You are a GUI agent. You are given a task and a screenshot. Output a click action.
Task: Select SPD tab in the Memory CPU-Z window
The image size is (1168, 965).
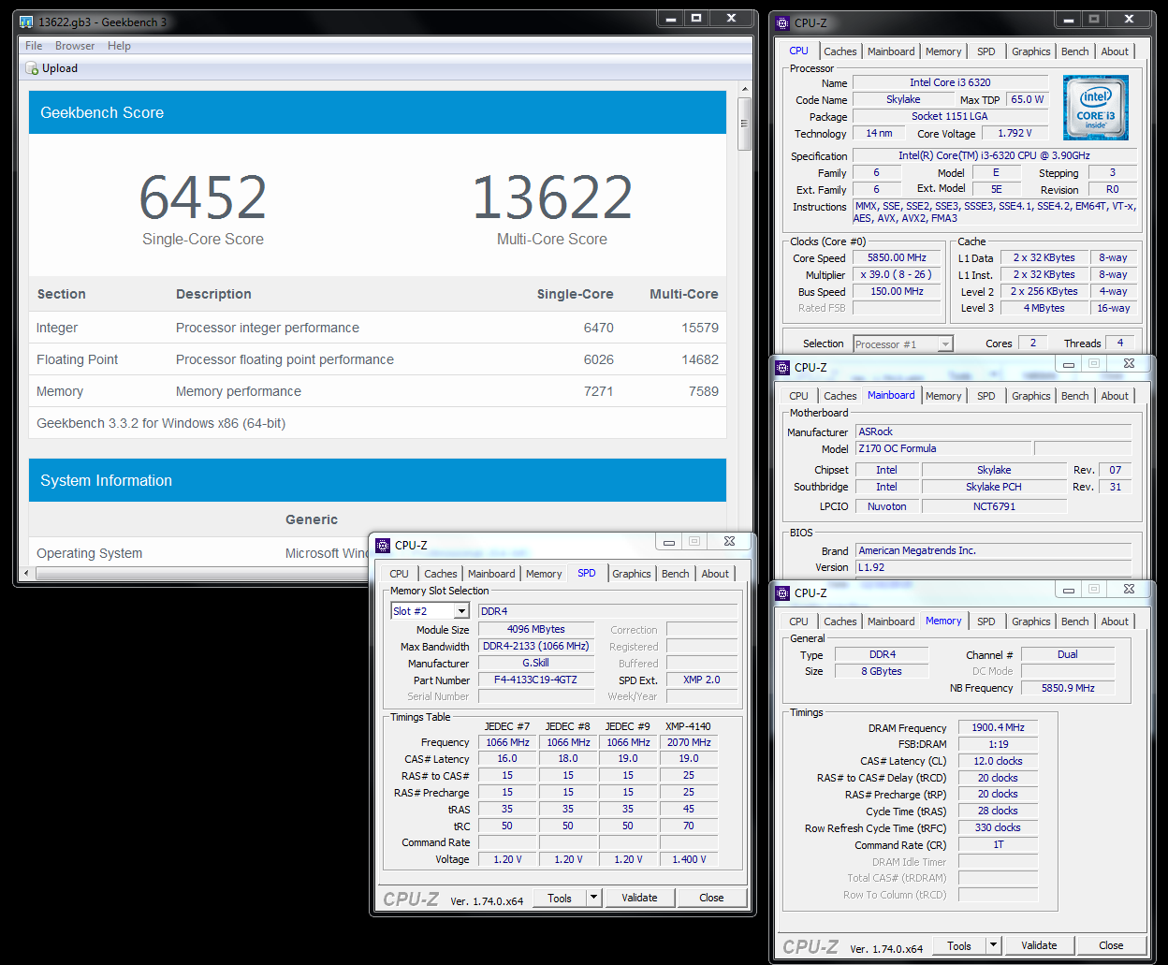985,621
